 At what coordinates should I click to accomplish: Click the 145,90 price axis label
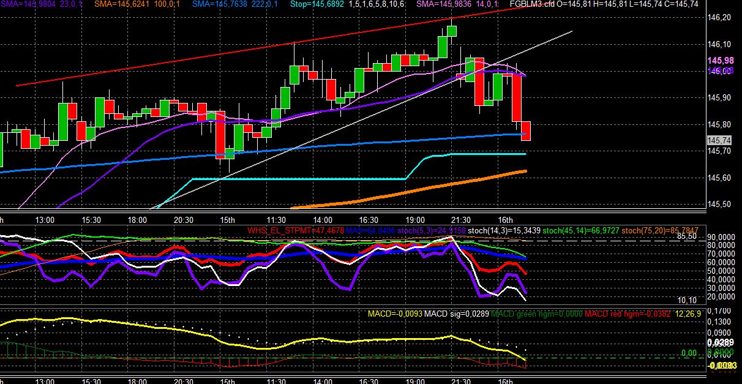(x=719, y=98)
